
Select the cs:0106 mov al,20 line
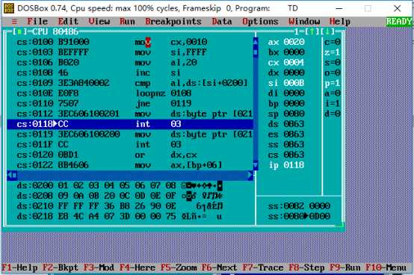pyautogui.click(x=130, y=62)
